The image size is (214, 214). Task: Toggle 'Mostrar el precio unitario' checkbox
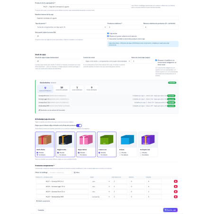coord(108,36)
